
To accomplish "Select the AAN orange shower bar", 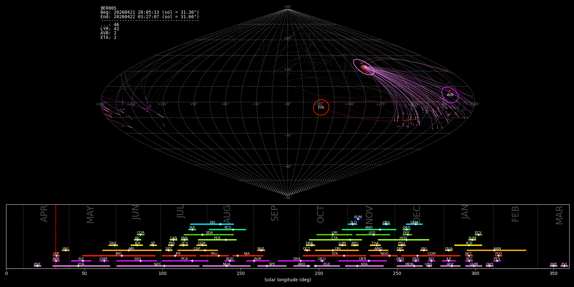I will 497,250.
